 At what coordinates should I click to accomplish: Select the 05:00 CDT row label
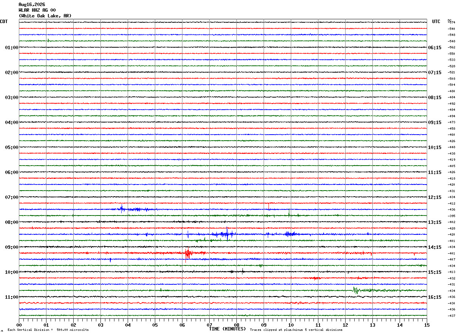[x=12, y=147]
